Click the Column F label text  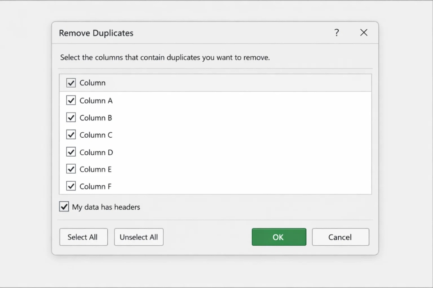pos(95,186)
